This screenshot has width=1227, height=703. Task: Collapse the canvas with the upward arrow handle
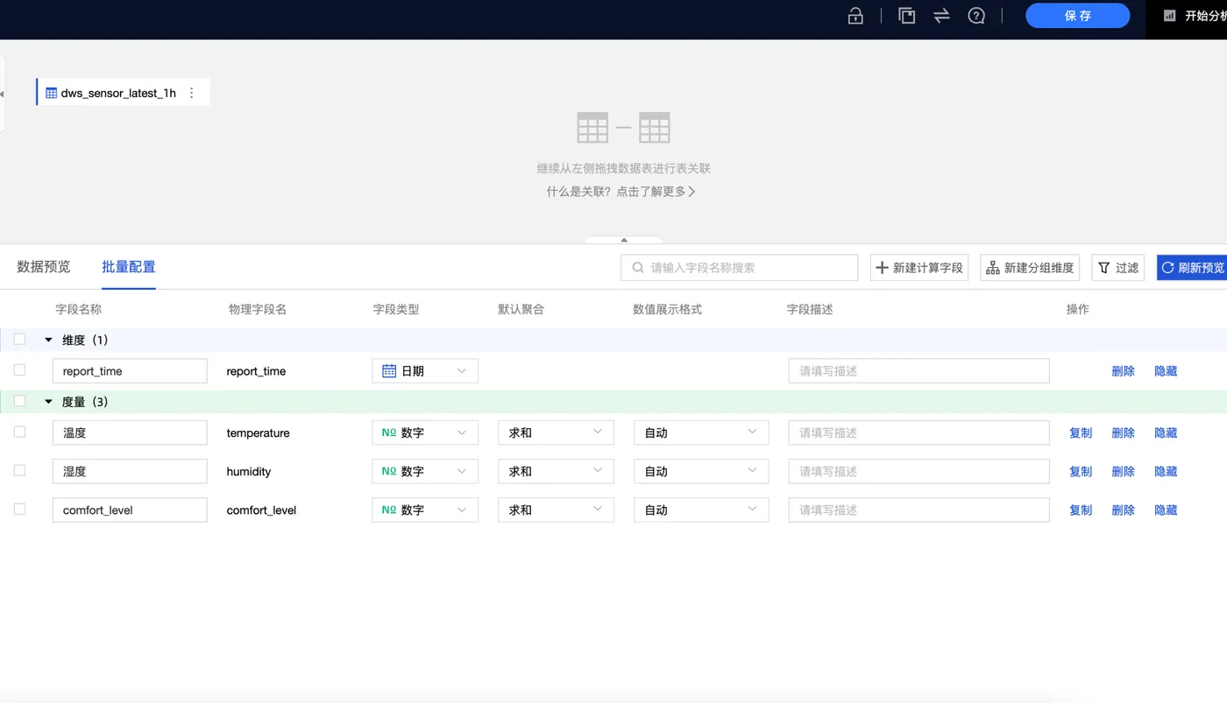(624, 240)
